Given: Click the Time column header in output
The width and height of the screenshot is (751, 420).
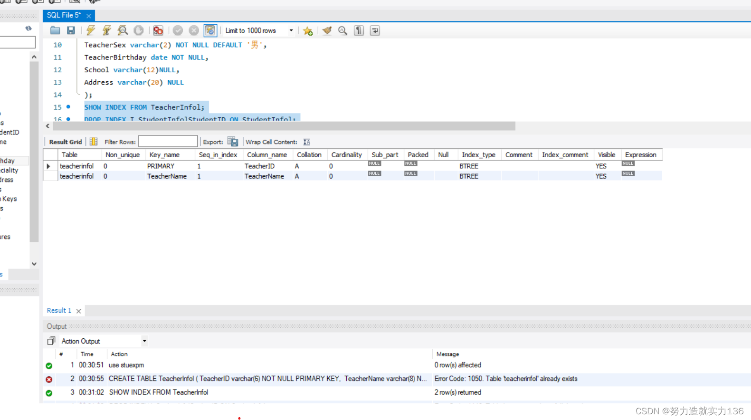Looking at the screenshot, I should pyautogui.click(x=87, y=354).
